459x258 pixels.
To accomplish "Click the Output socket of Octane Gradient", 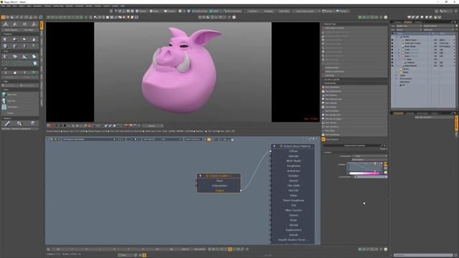I will pos(241,191).
